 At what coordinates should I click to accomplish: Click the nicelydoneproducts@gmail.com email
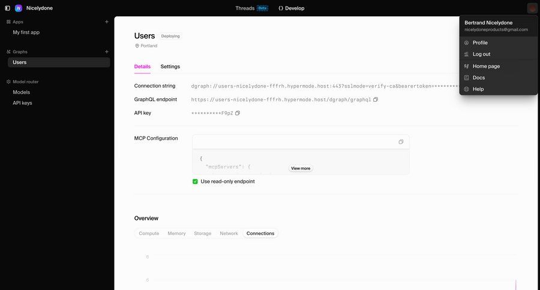[496, 29]
